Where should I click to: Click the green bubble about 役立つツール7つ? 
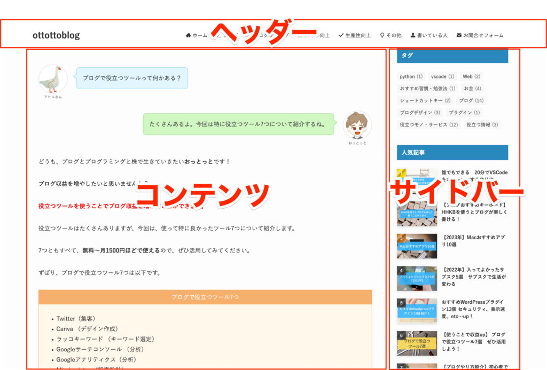click(x=239, y=124)
